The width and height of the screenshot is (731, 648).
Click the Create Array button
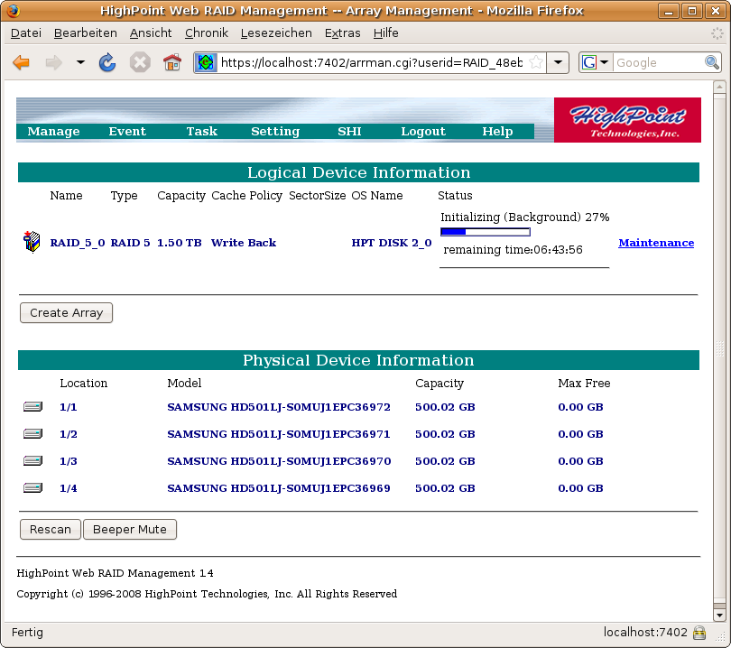pos(66,313)
